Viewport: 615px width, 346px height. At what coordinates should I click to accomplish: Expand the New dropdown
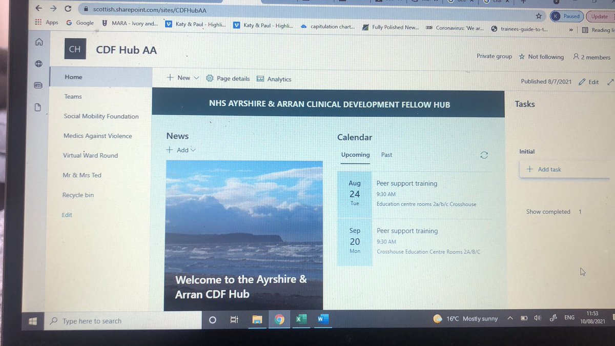click(183, 78)
